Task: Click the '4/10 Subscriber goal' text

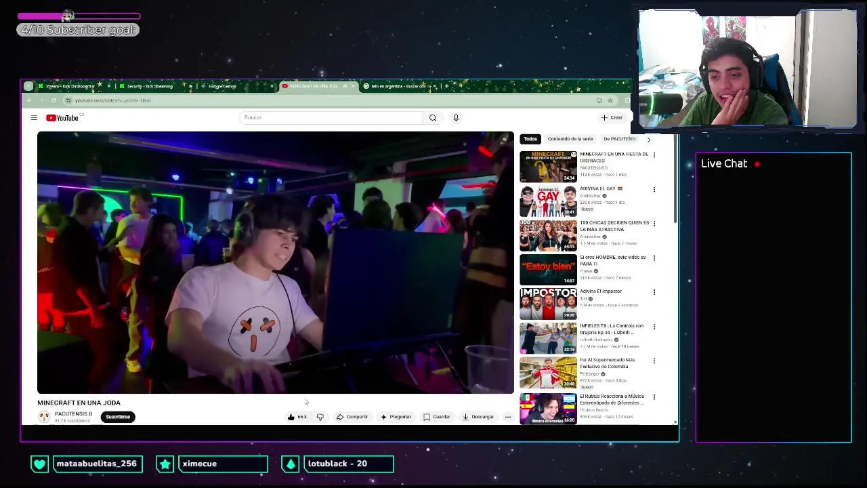Action: tap(78, 30)
